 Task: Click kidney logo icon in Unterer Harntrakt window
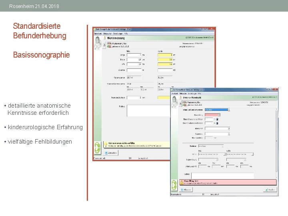tap(174, 185)
